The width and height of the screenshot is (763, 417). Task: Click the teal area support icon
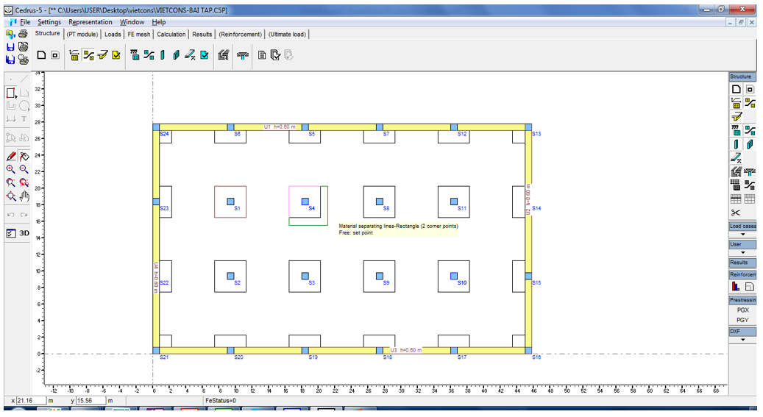click(135, 55)
